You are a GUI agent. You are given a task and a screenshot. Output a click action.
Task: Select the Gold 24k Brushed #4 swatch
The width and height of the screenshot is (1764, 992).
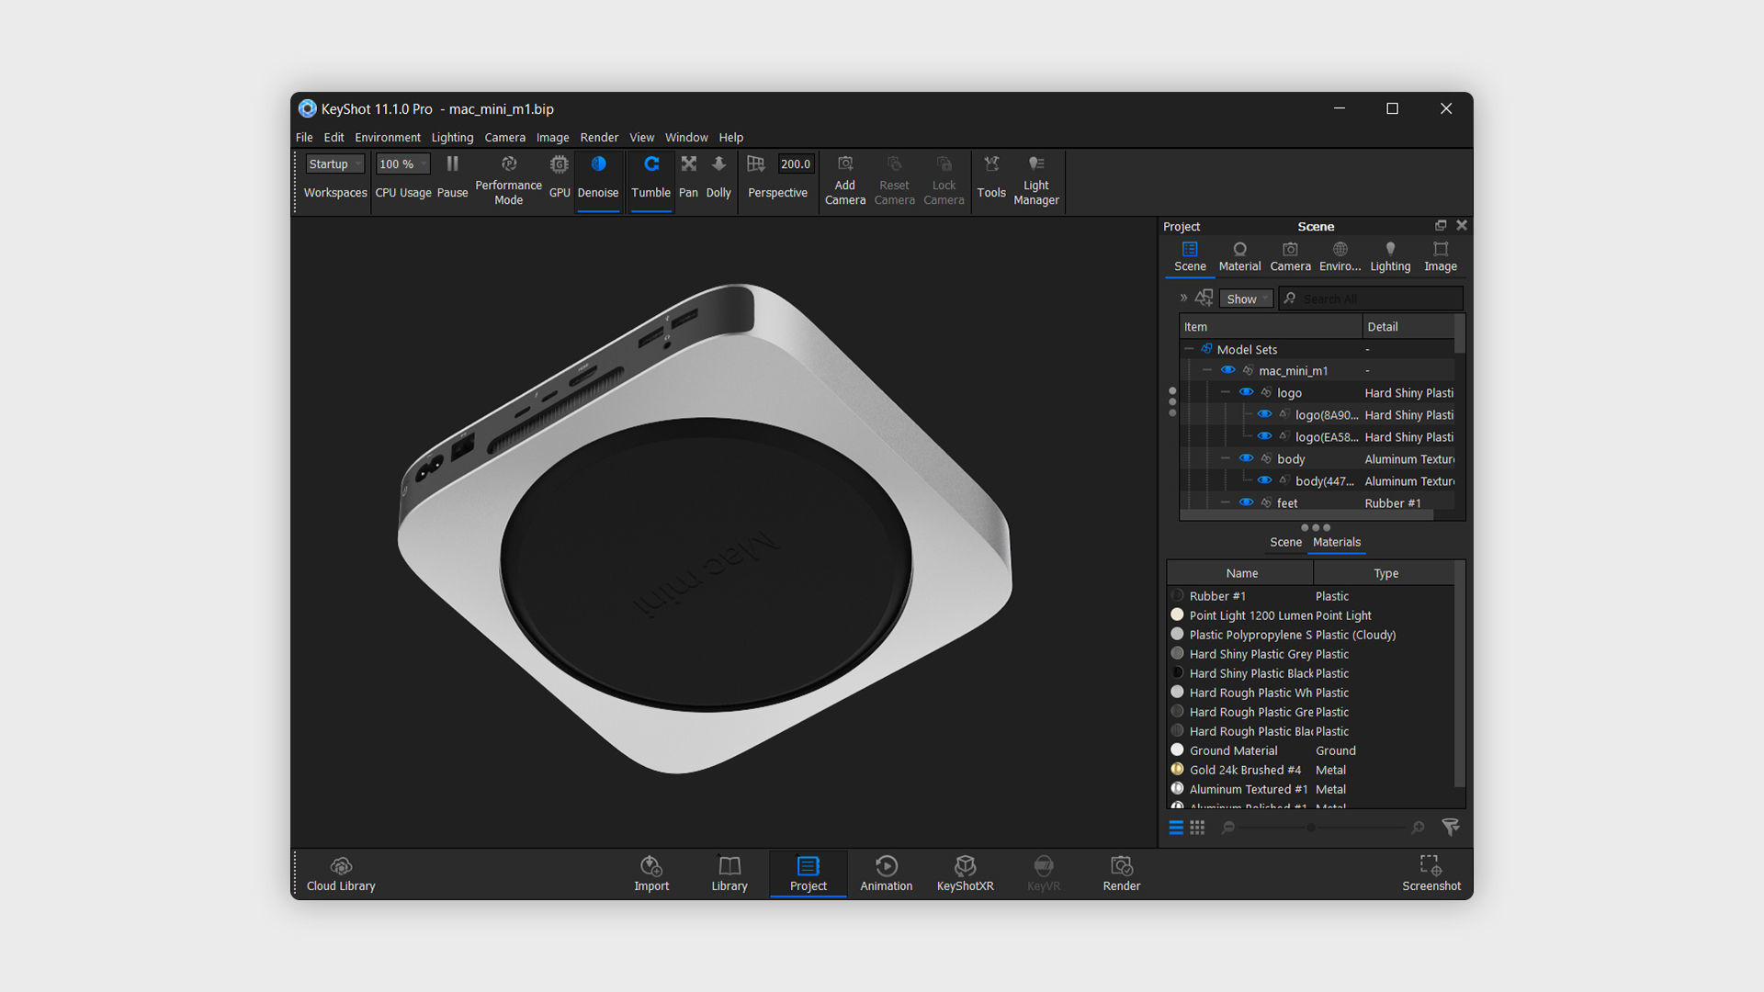coord(1177,770)
